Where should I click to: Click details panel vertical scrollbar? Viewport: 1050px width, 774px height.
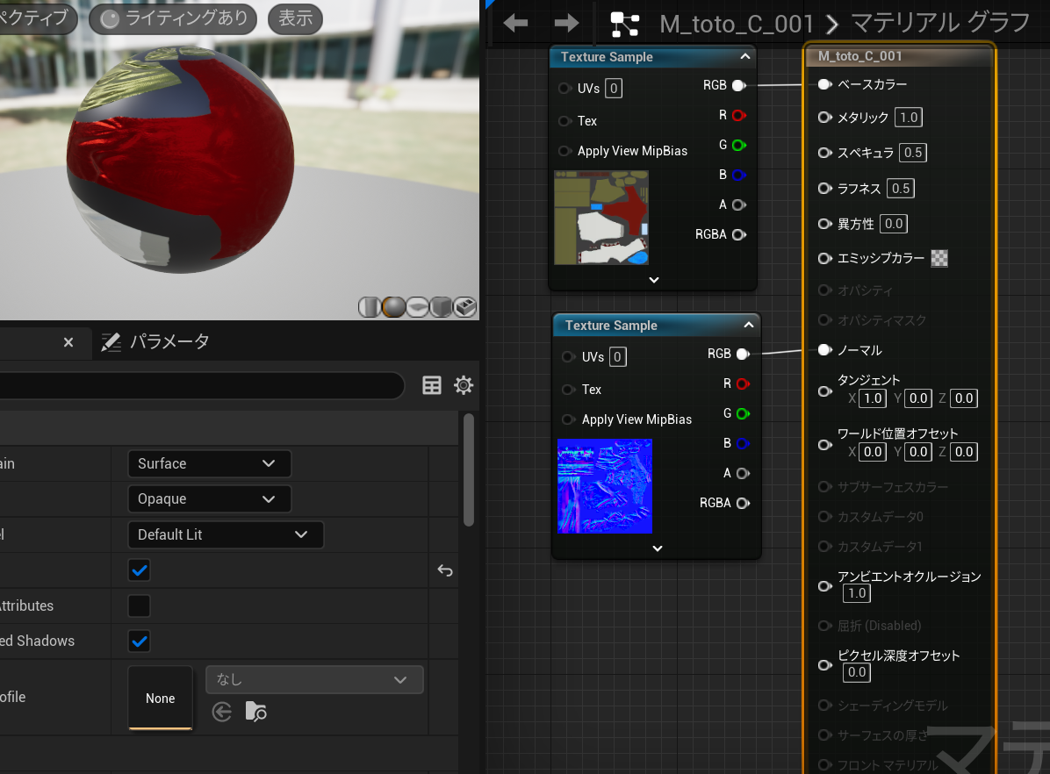pyautogui.click(x=469, y=470)
